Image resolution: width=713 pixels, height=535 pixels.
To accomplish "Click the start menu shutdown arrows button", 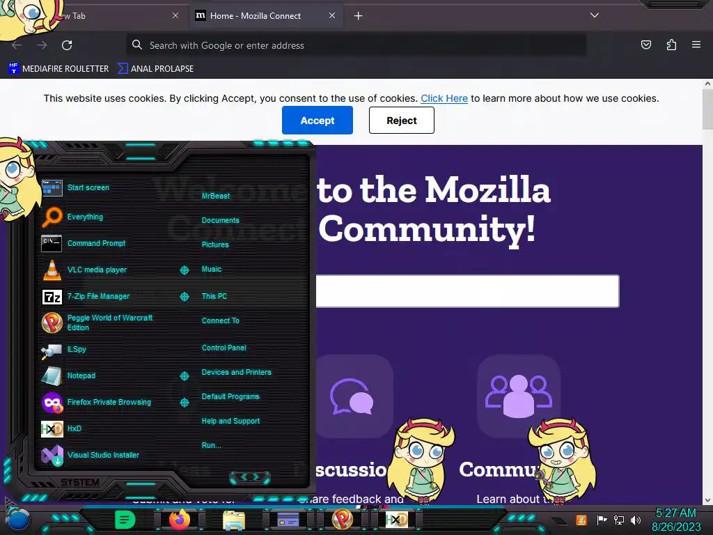I will 250,477.
